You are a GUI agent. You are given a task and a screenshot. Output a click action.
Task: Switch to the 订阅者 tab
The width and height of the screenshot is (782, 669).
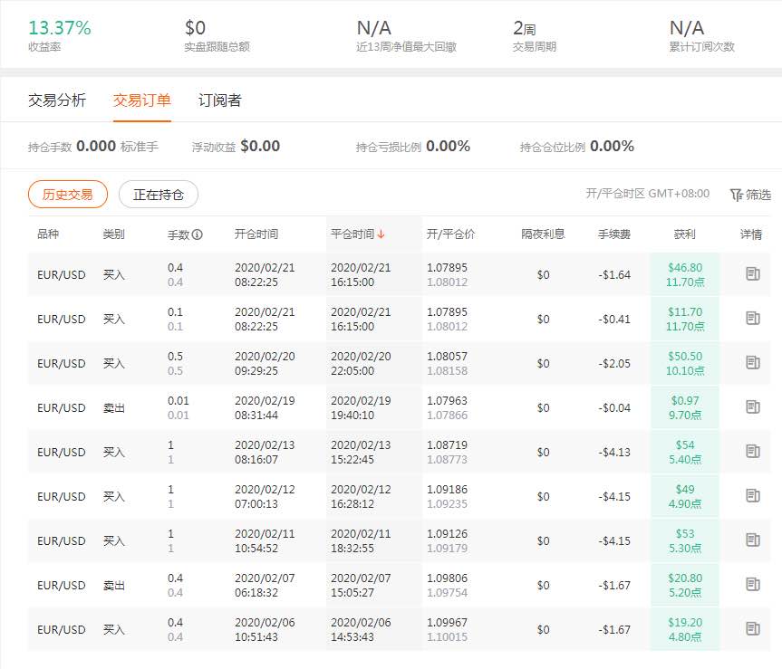(x=219, y=100)
